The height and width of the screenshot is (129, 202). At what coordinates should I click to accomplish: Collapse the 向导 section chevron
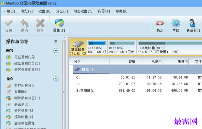pos(56,50)
